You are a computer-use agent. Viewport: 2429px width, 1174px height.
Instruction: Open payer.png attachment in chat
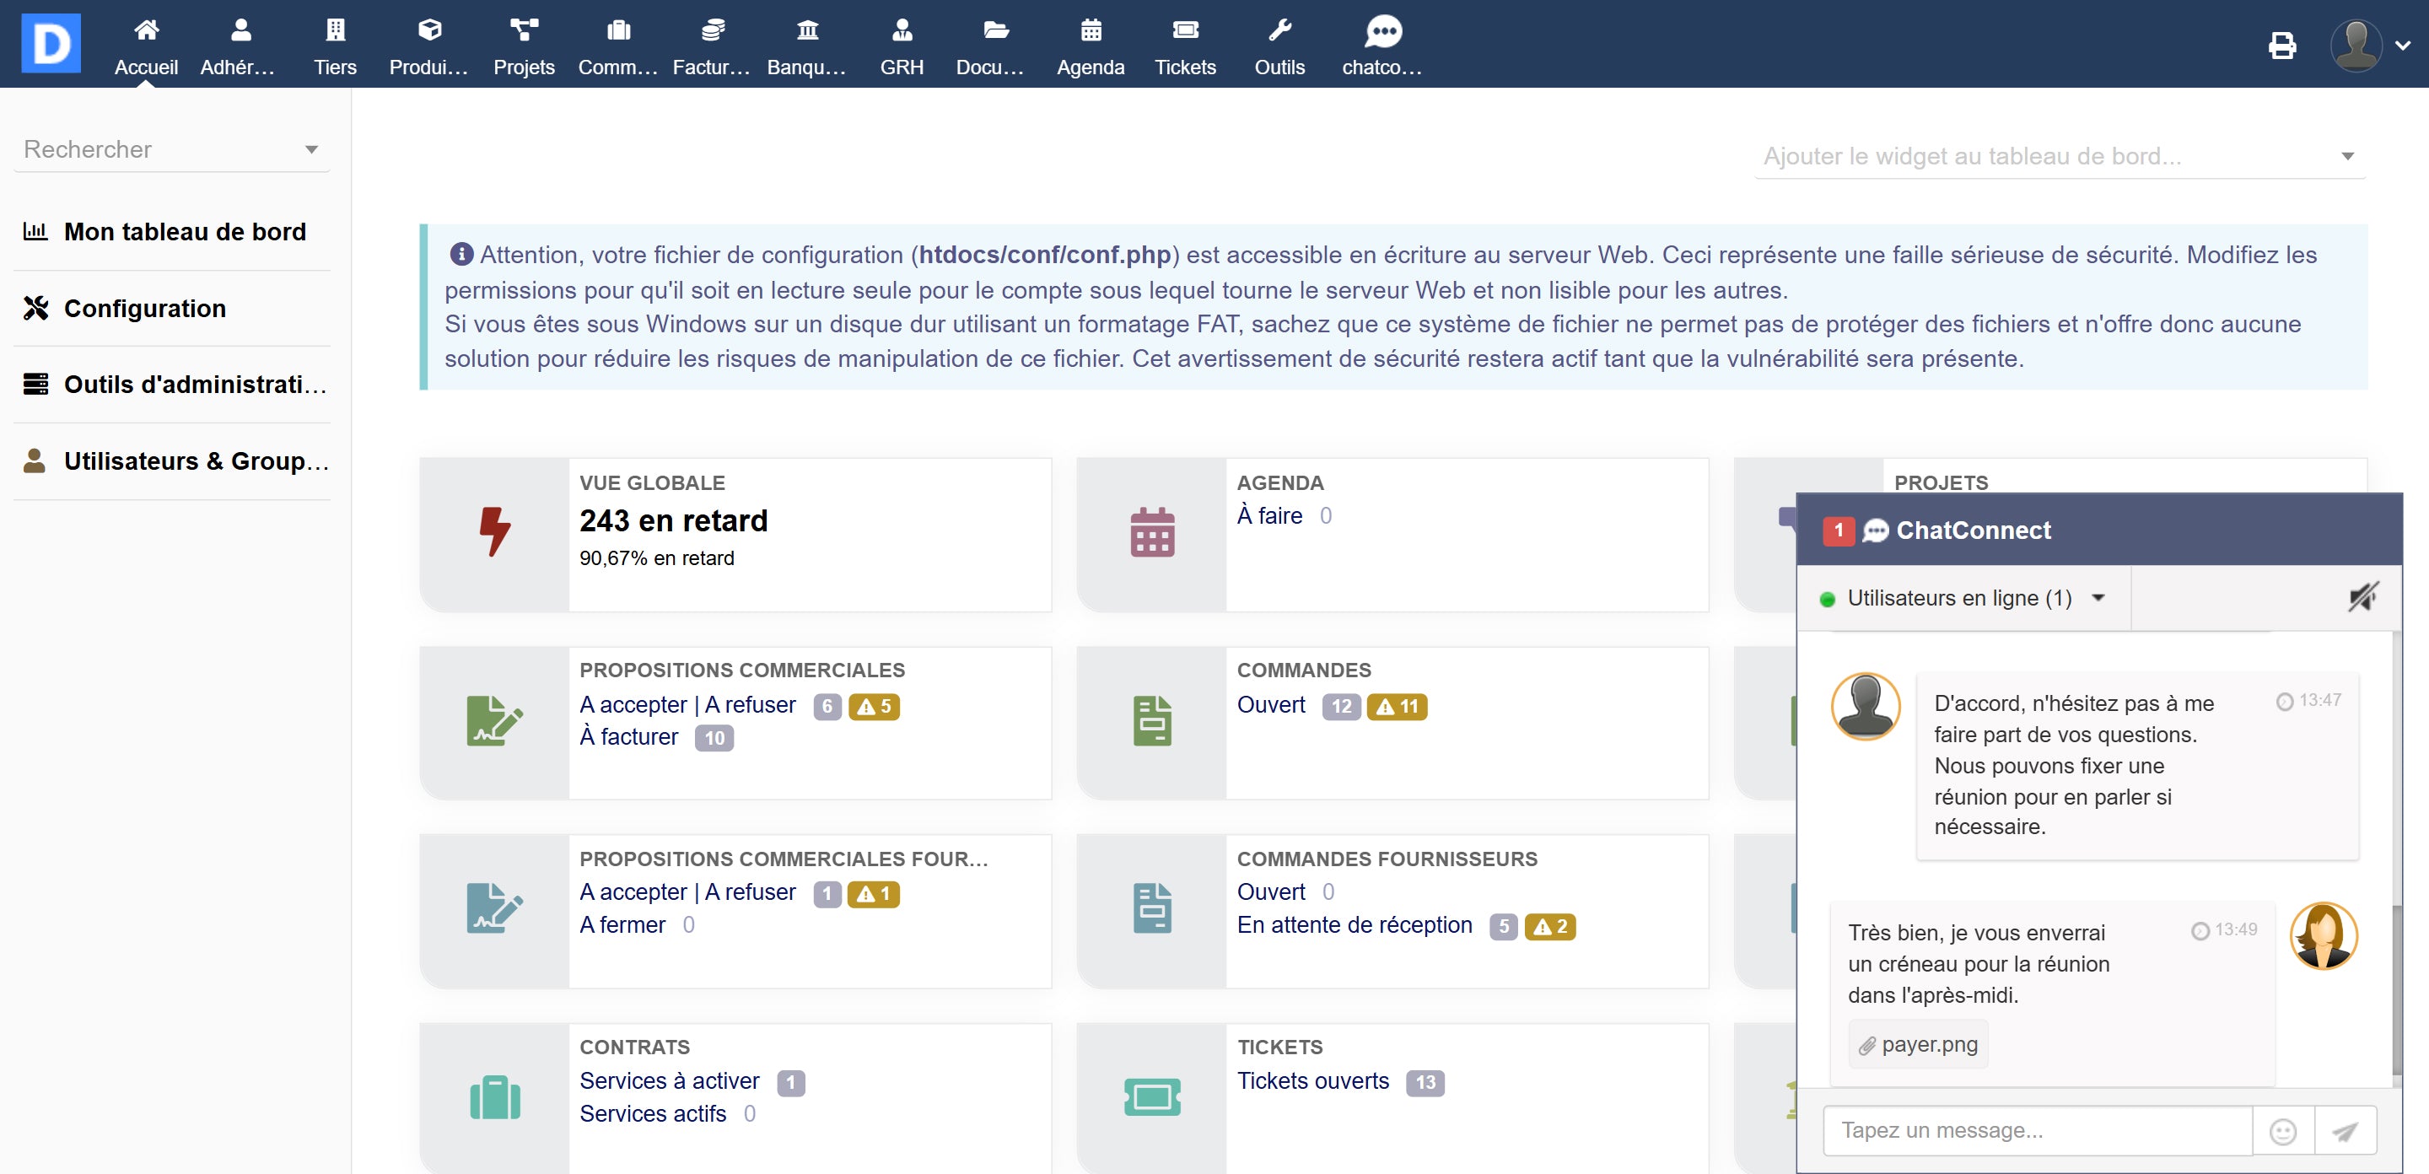pyautogui.click(x=1919, y=1045)
